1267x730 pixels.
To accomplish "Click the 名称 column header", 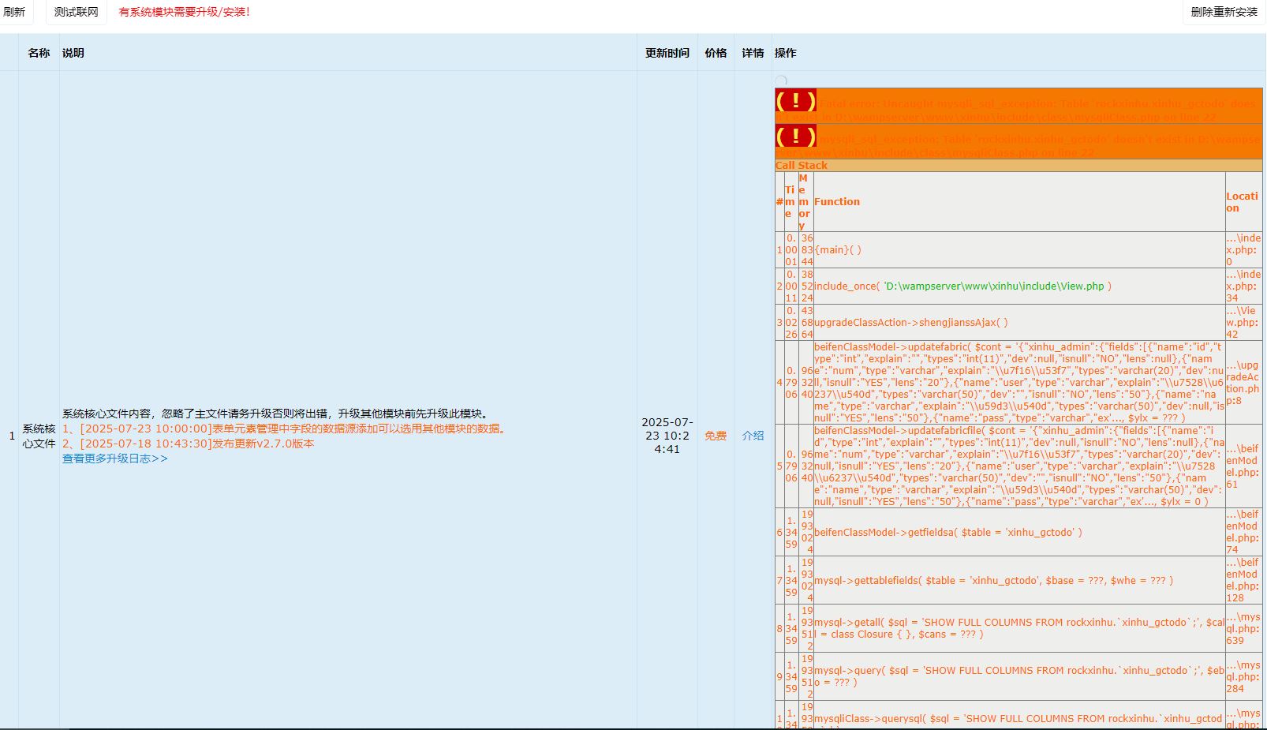I will 39,53.
